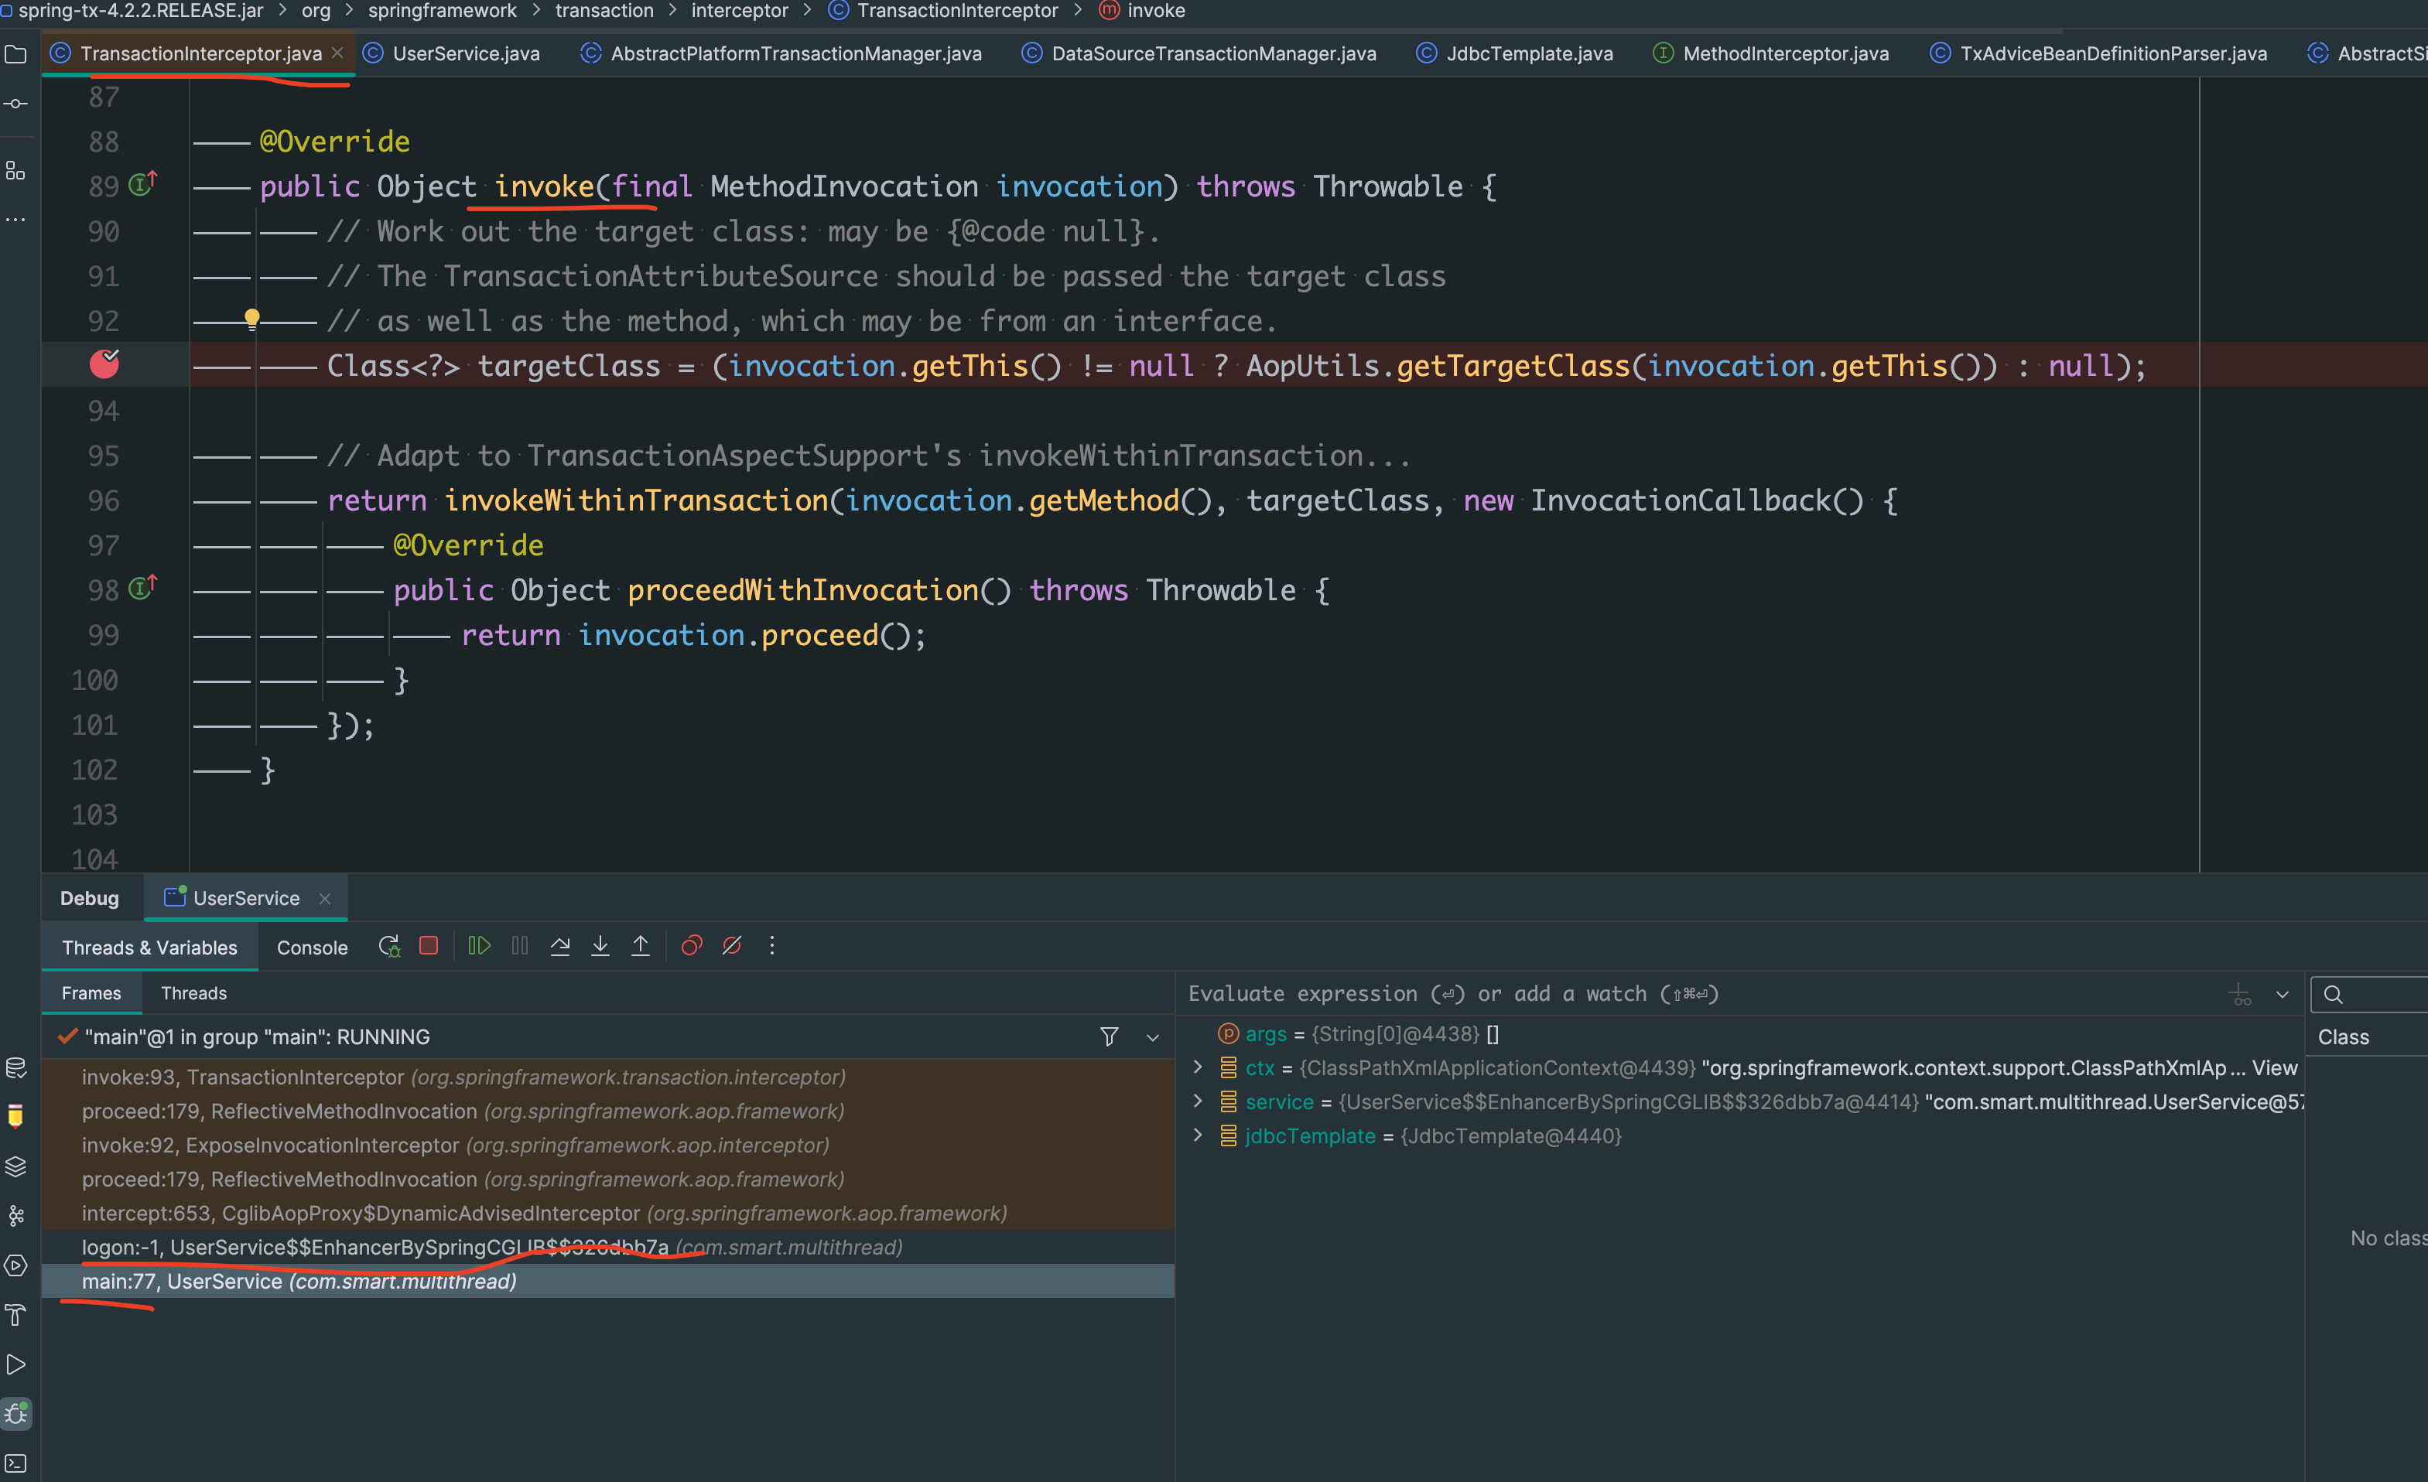Step into the method call
The width and height of the screenshot is (2428, 1482).
click(x=600, y=946)
